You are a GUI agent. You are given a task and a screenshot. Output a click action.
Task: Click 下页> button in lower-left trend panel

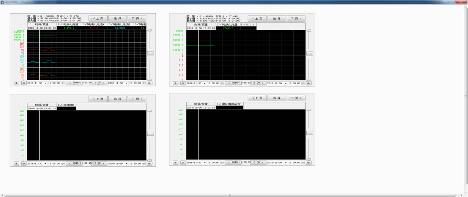(137, 98)
